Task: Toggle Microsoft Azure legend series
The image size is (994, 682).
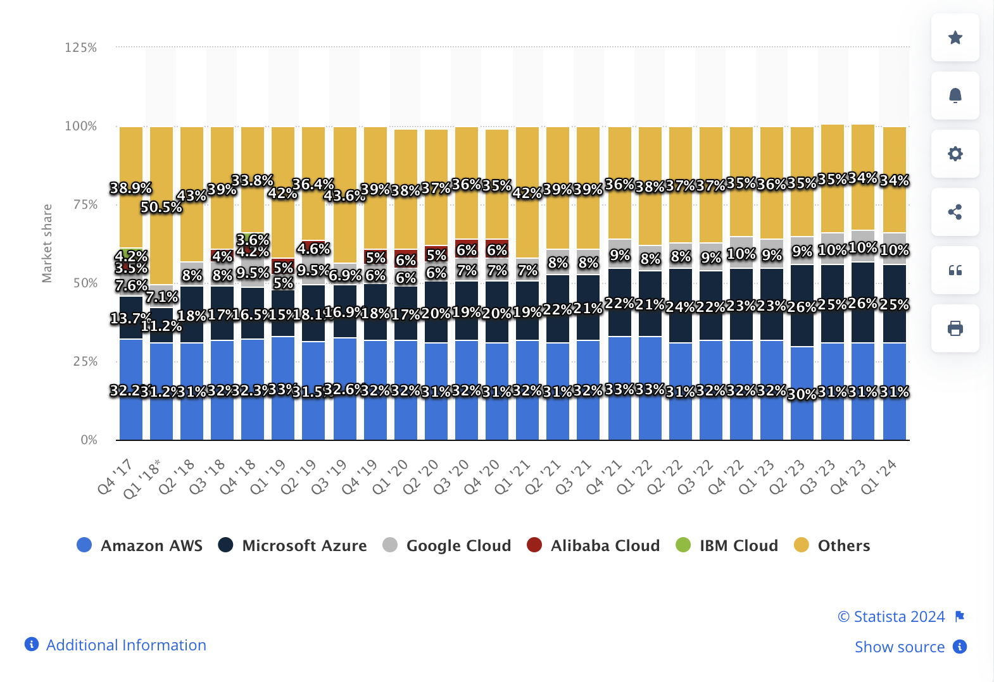Action: (x=293, y=545)
